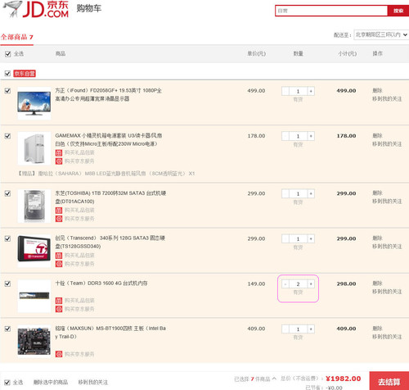This screenshot has height=390, width=409.
Task: Increase quantity of GAMEMAX case
Action: [311, 136]
